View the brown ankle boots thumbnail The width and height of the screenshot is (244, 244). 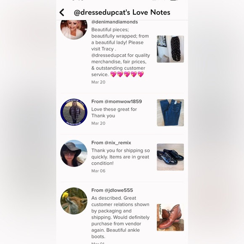click(170, 217)
